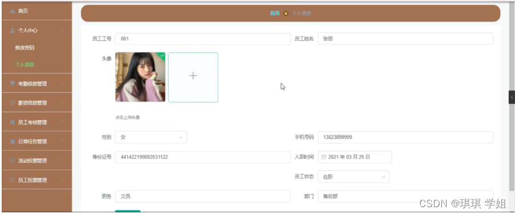Viewport: 515px width, 214px height.
Task: Click the star icon in breadcrumb
Action: [286, 14]
